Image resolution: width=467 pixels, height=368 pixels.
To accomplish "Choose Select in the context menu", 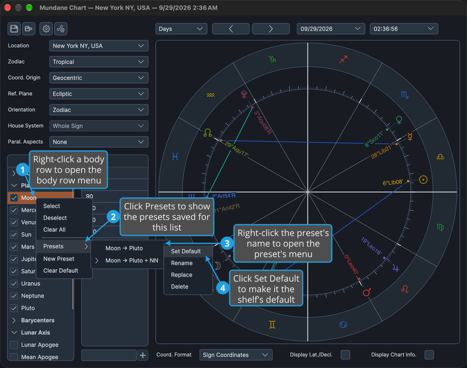I will [x=64, y=206].
